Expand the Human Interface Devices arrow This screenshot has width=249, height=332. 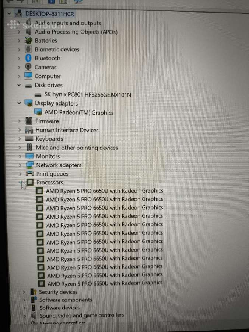click(x=20, y=130)
